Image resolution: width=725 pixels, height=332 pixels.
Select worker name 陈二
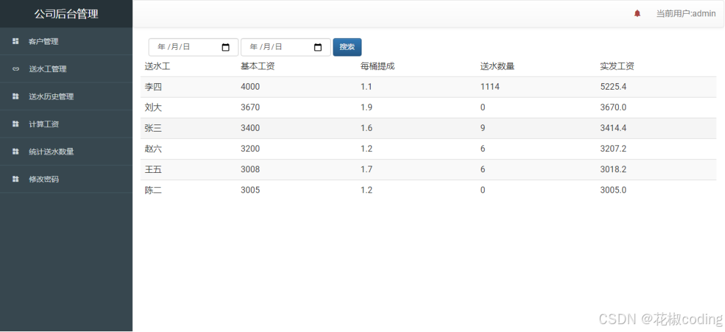[x=153, y=190]
